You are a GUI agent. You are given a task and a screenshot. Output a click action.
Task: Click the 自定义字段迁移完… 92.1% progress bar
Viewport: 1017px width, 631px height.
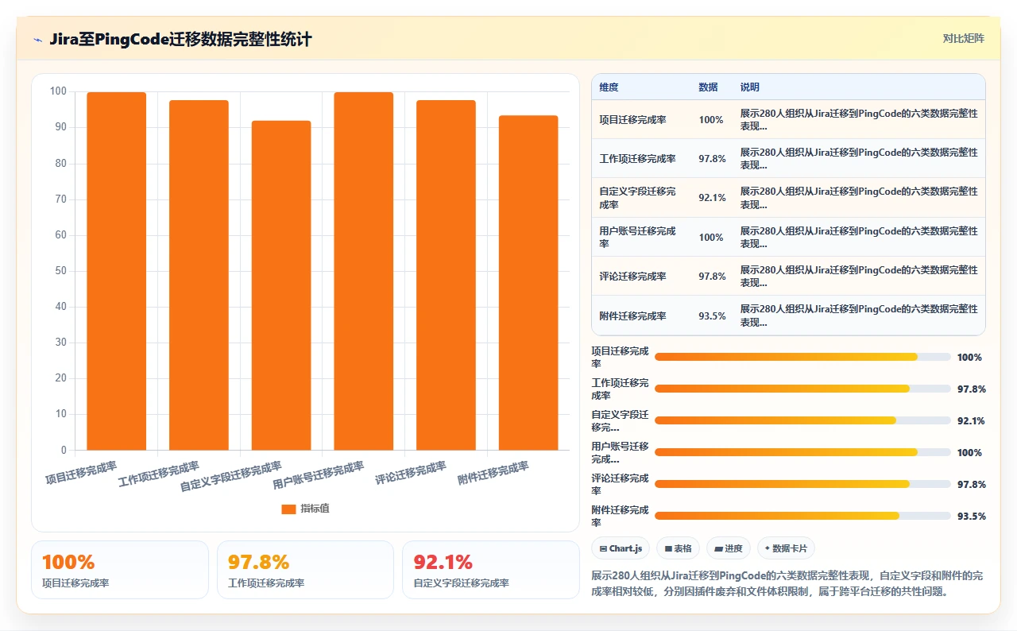[x=802, y=421]
